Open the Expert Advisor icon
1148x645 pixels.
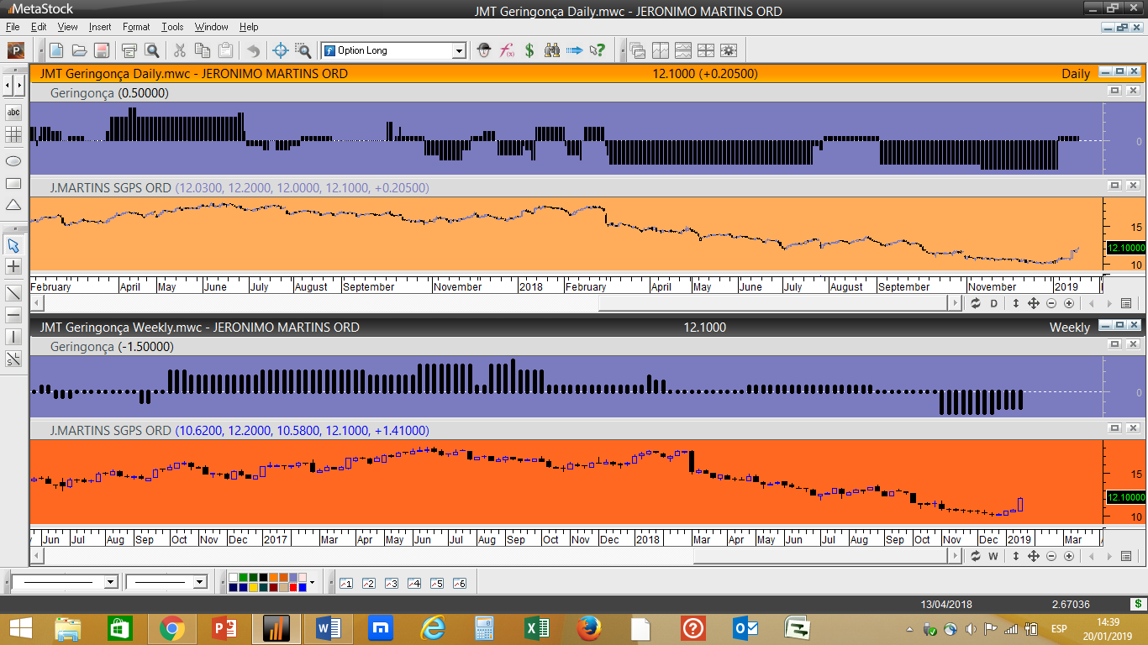point(483,50)
